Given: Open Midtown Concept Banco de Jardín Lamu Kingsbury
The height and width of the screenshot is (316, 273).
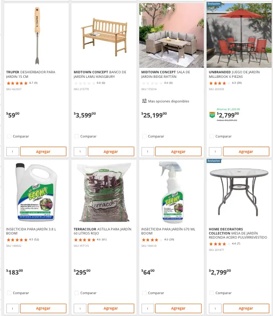Looking at the screenshot, I should pyautogui.click(x=100, y=74).
